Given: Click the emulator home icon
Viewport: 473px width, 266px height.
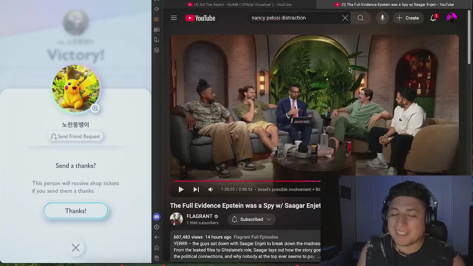Looking at the screenshot, I should point(157,248).
